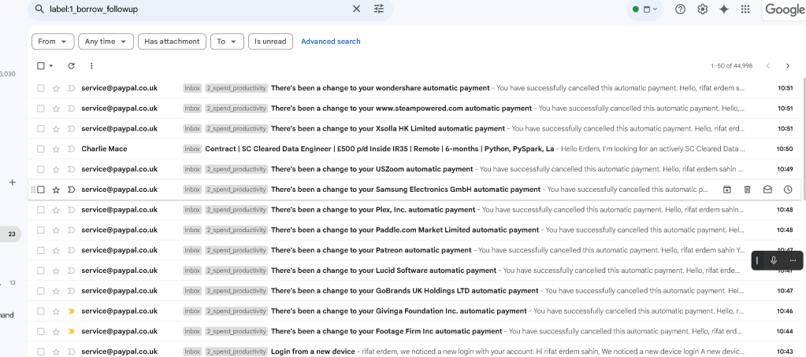Star the wondershare payment email
Screen dimensions: 806x357
click(56, 88)
